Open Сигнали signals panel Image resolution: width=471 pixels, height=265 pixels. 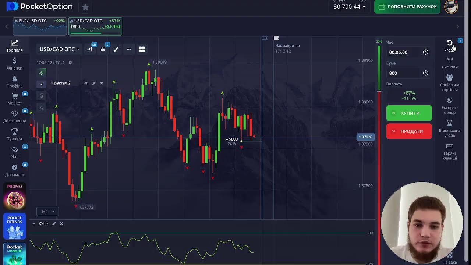450,63
